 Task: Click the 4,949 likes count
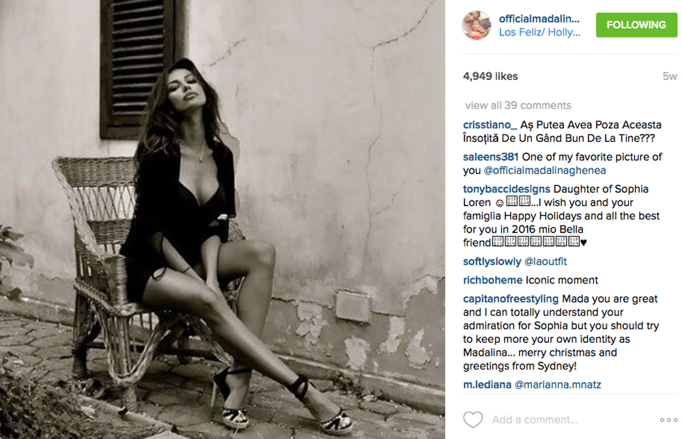pos(490,76)
